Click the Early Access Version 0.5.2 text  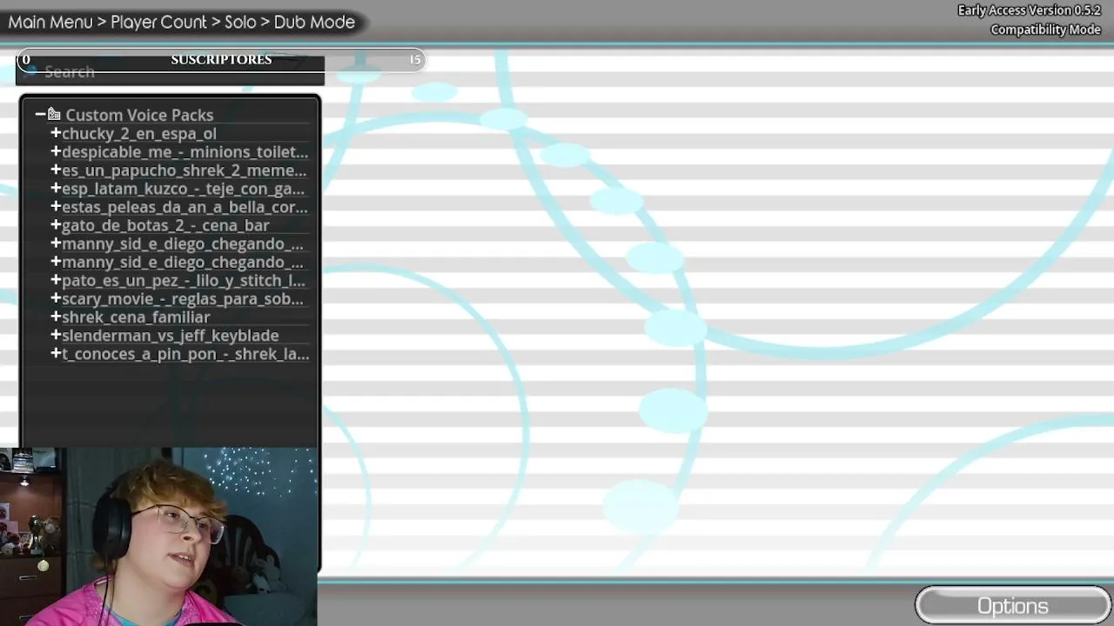click(x=1030, y=10)
